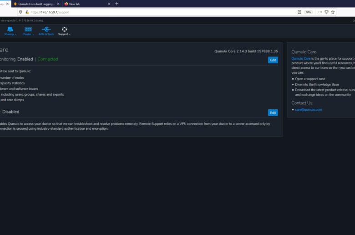The image size is (355, 235).
Task: Bookmark this page with star icon
Action: tap(333, 12)
